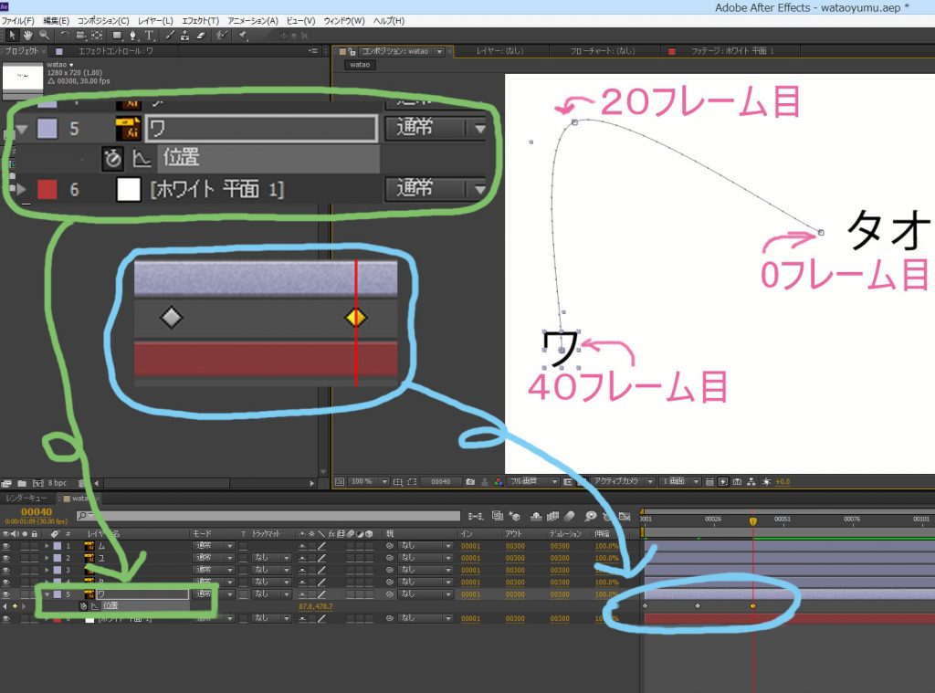Select the middle 位置 keyframe in timeline
This screenshot has width=935, height=693.
(x=698, y=606)
